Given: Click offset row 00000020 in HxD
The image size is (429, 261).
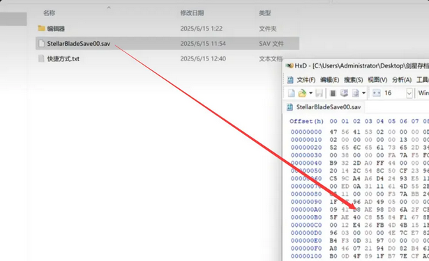Looking at the screenshot, I should click(306, 148).
